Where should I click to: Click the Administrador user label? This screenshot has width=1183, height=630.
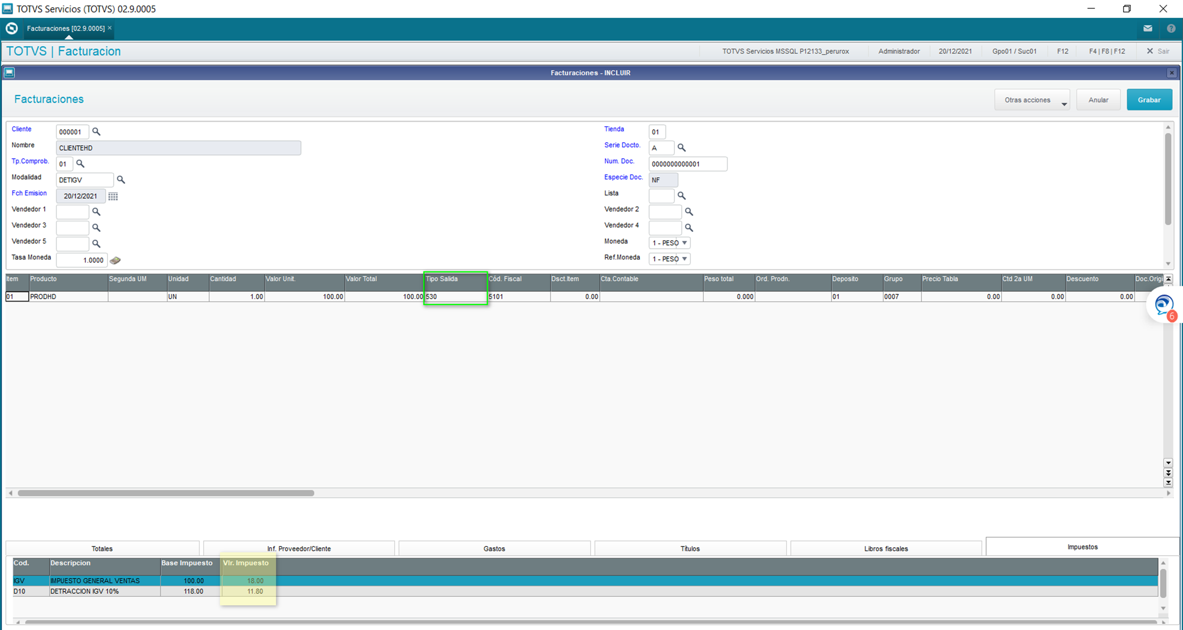coord(899,51)
